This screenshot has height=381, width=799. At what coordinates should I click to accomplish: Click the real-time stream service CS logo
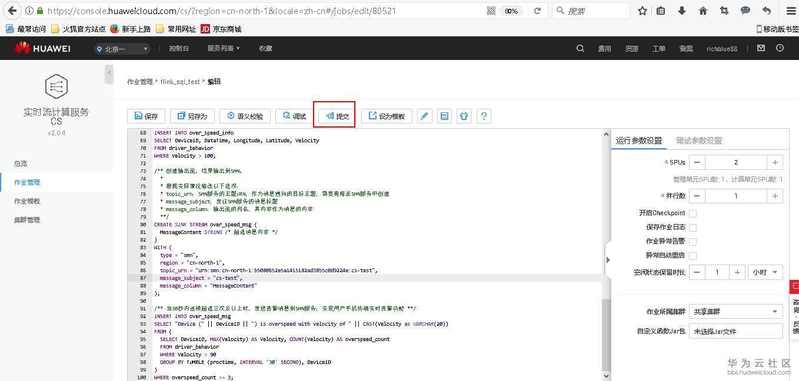[x=56, y=86]
